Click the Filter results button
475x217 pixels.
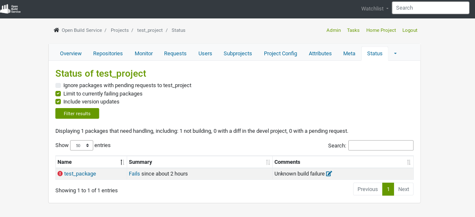tap(77, 114)
